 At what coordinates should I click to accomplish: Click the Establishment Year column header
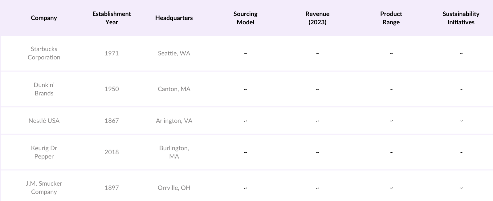point(112,18)
